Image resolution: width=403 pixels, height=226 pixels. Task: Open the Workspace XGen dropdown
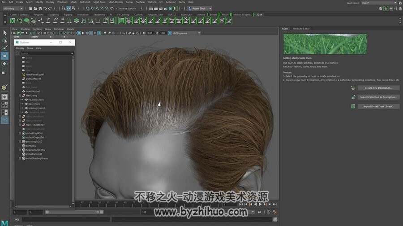(x=379, y=3)
